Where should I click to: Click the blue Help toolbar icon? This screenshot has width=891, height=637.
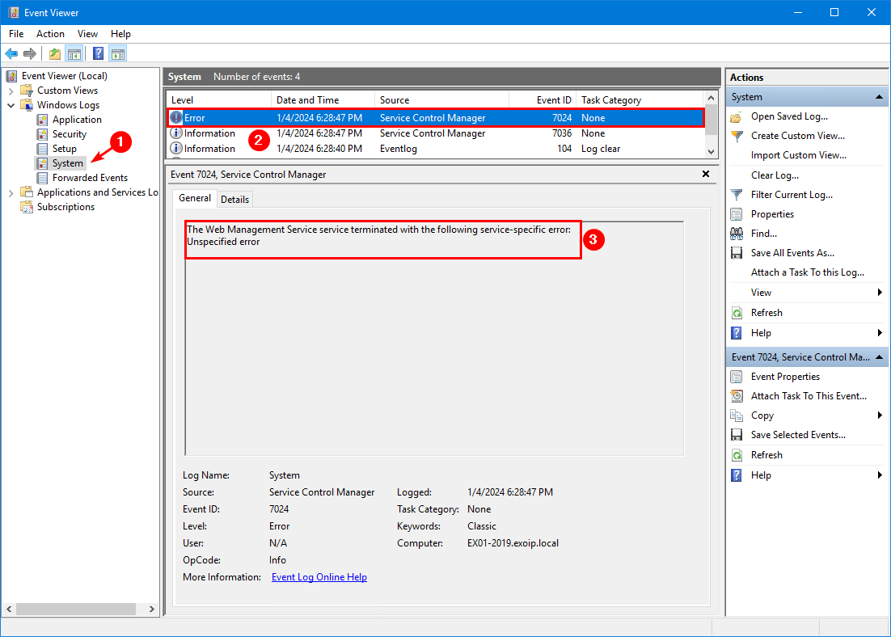click(98, 54)
